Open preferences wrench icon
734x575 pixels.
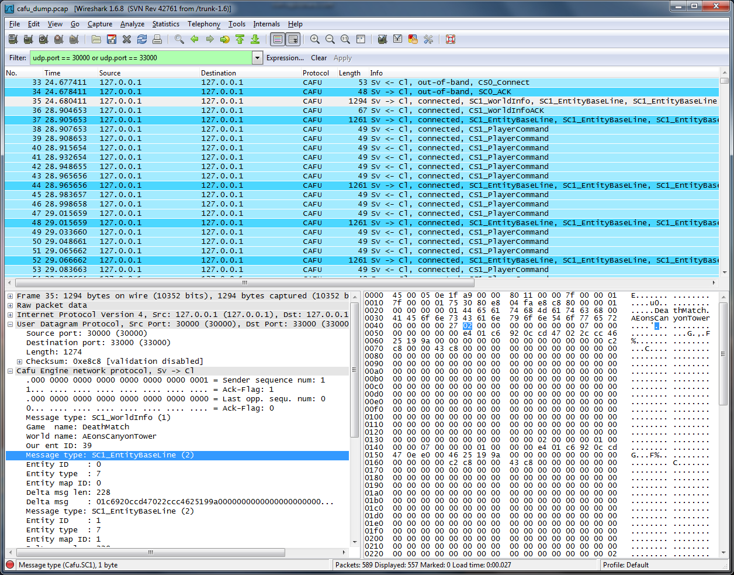(428, 39)
